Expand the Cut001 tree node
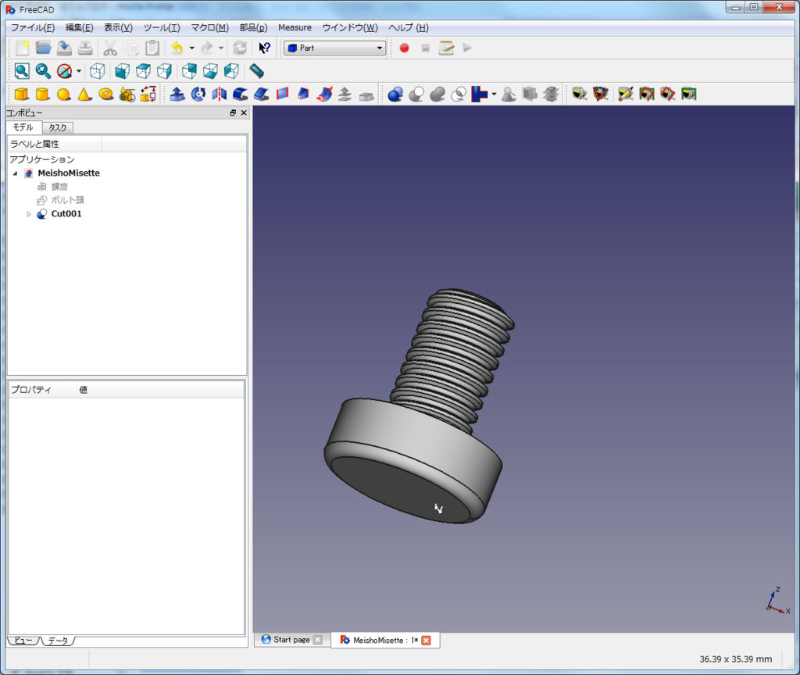This screenshot has width=800, height=675. coord(29,214)
